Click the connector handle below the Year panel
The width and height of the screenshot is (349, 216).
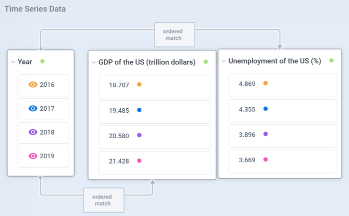[x=40, y=178]
